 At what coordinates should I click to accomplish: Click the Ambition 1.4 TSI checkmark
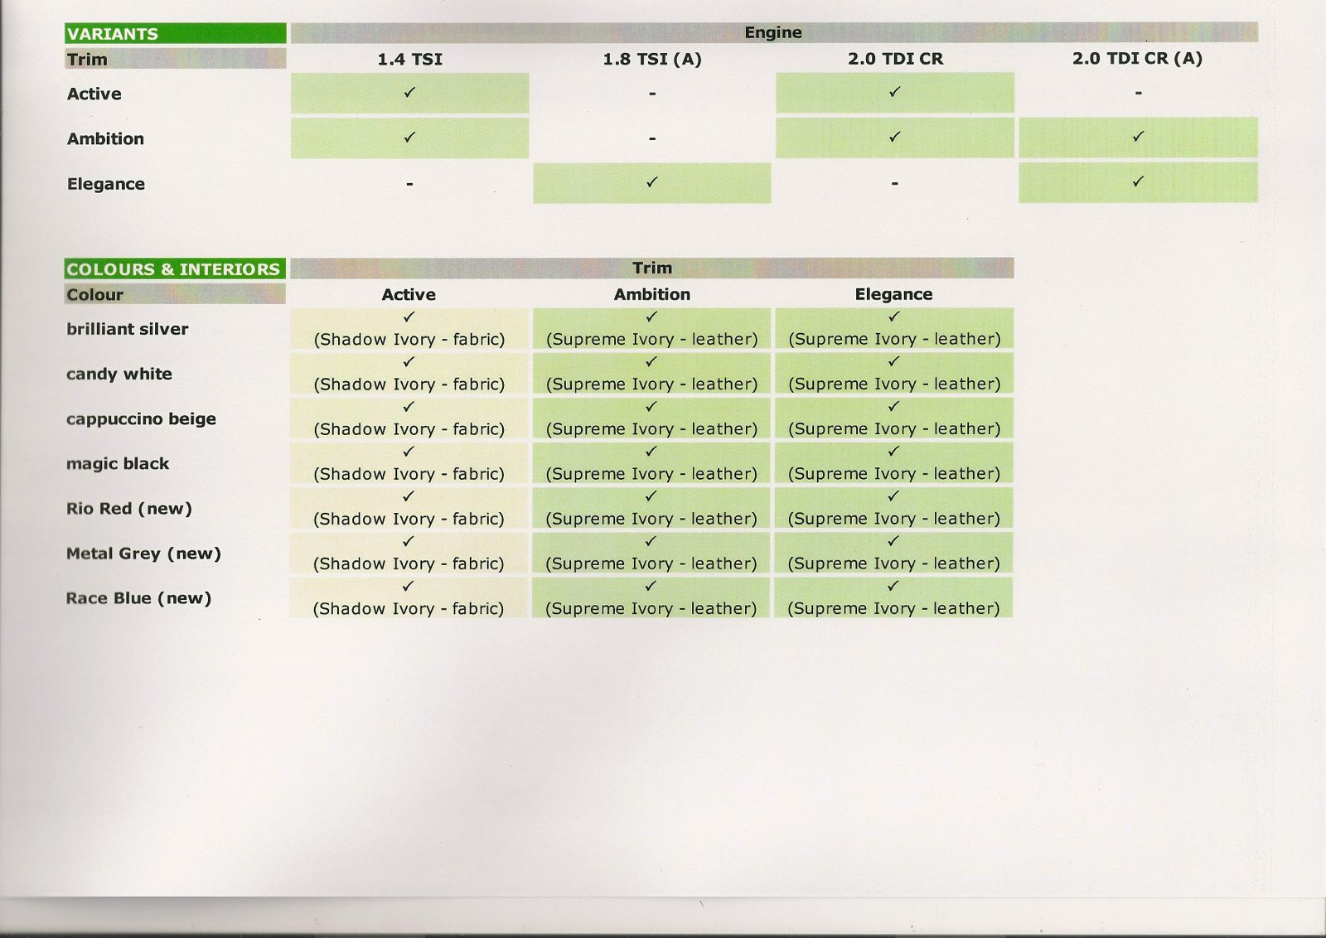click(x=409, y=138)
